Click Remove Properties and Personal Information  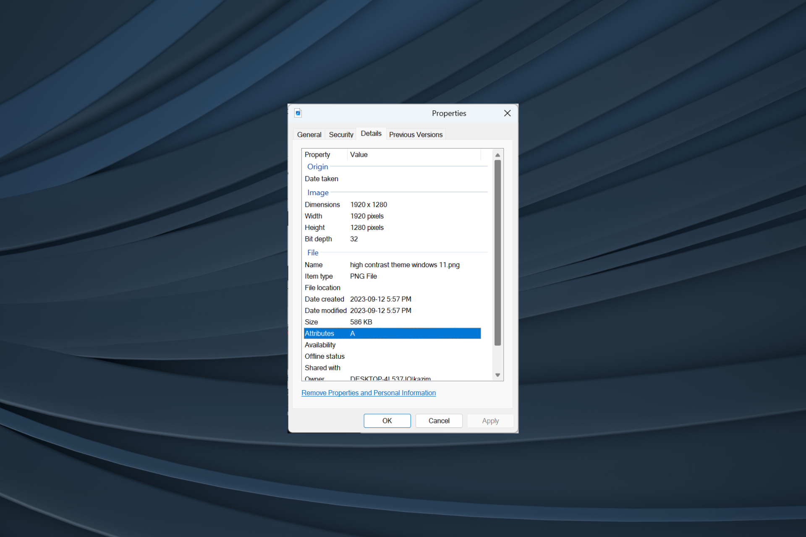[x=369, y=393]
